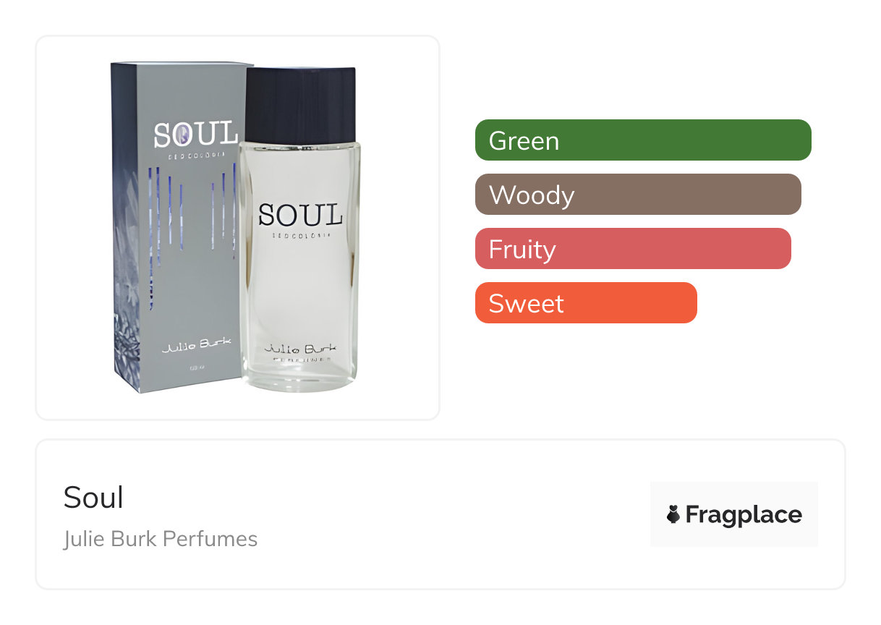Click the SOUL lettering on the box
This screenshot has width=881, height=625.
click(x=195, y=135)
